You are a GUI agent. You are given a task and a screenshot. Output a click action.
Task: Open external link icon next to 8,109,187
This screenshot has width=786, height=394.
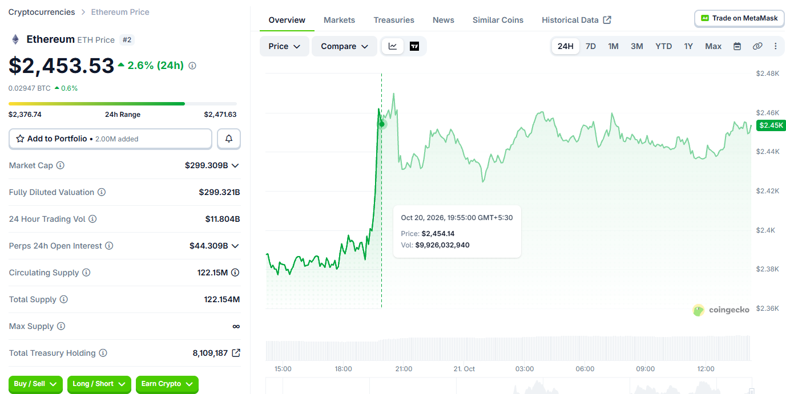(236, 353)
